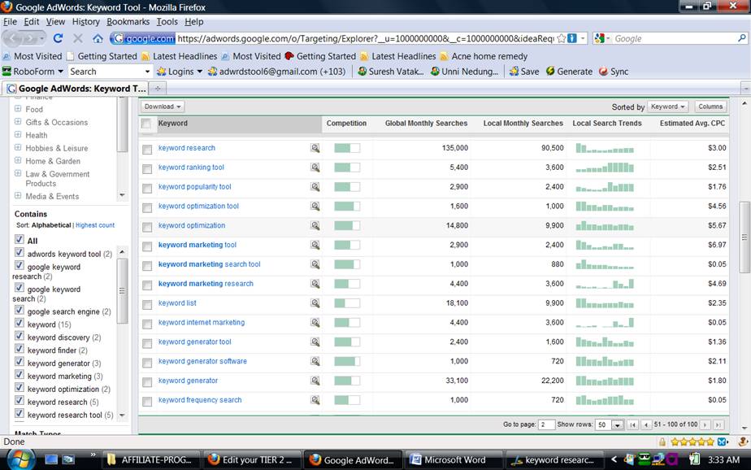Screen dimensions: 751x470
Task: Click RoboForm Save icon button
Action: [x=524, y=72]
